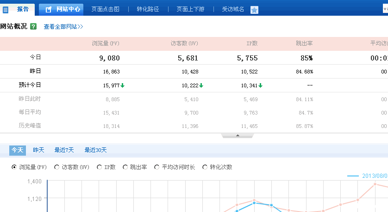This screenshot has height=212, width=388.
Task: Select the 访客数(UV) radio button
Action: click(x=57, y=167)
